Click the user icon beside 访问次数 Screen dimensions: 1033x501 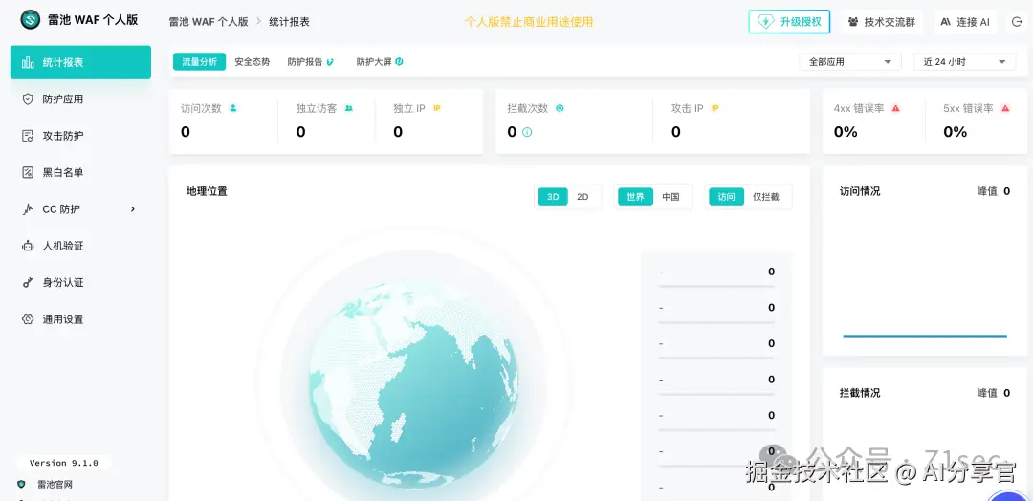[233, 108]
